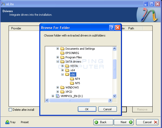Select the Documents and Settings label
This screenshot has width=162, height=128.
[80, 49]
